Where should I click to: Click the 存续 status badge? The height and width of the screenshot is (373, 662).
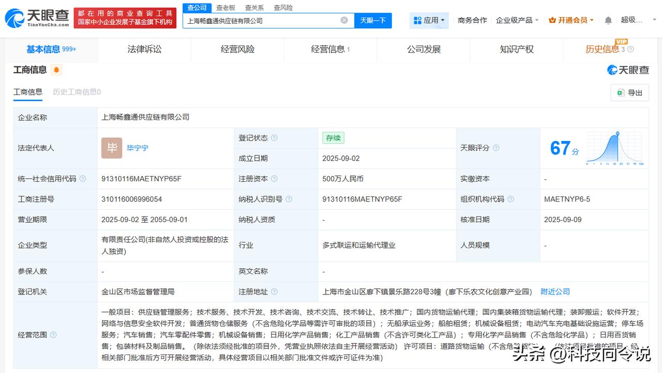tap(333, 138)
